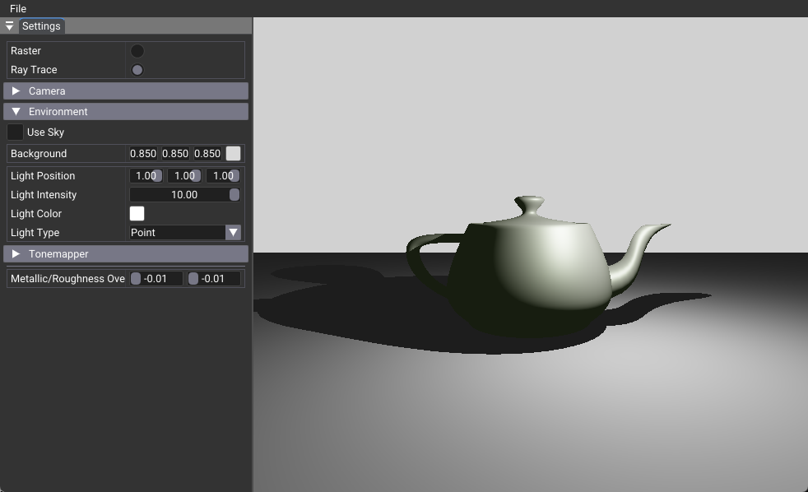This screenshot has width=808, height=492.
Task: Select the Raster render mode
Action: (137, 51)
